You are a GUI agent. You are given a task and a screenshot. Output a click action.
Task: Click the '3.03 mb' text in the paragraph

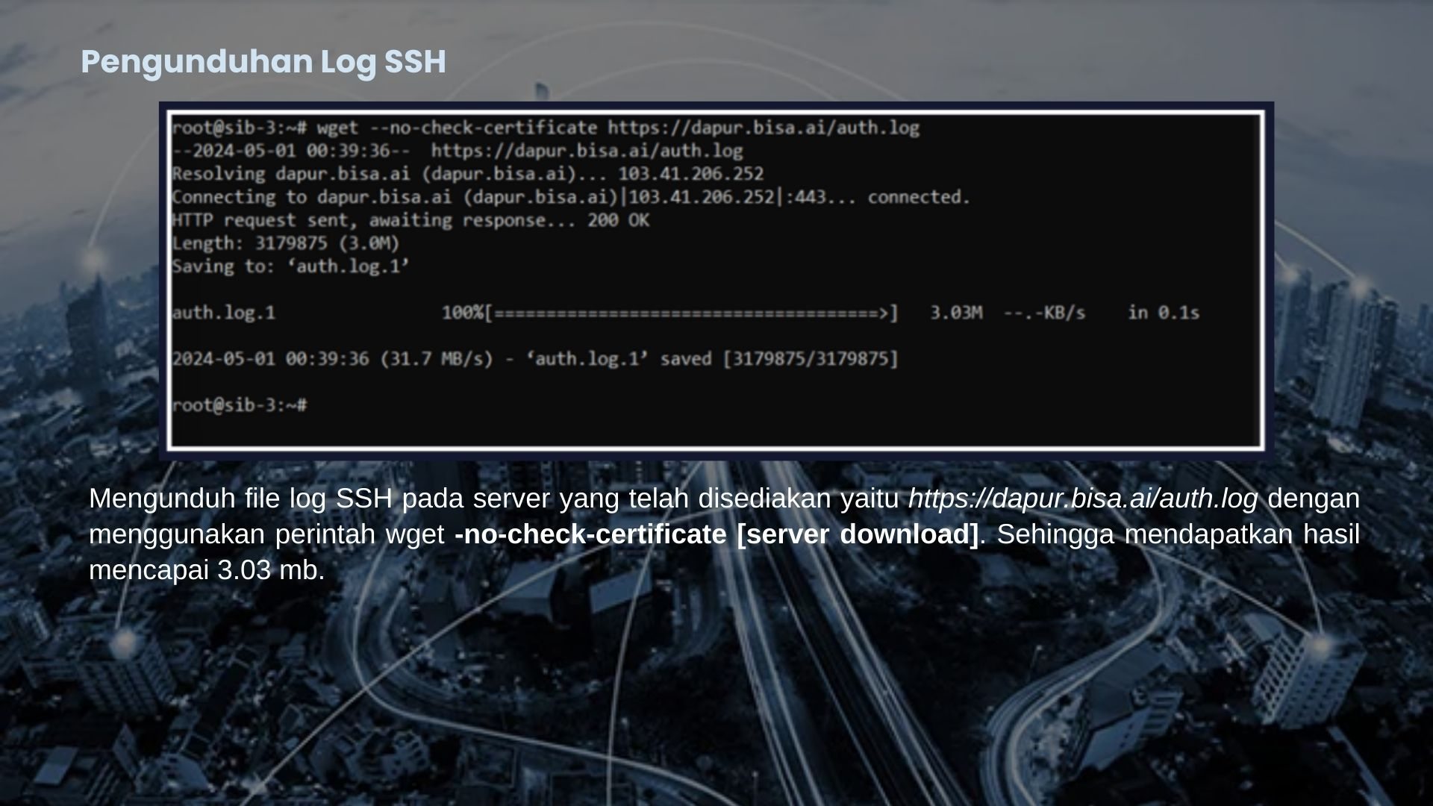click(270, 570)
